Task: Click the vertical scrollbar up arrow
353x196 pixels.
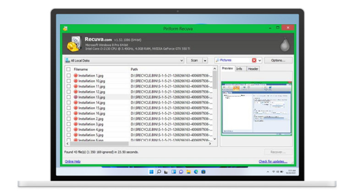Action: 215,69
